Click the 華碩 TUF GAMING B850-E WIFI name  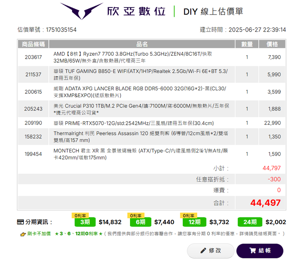tap(141, 75)
